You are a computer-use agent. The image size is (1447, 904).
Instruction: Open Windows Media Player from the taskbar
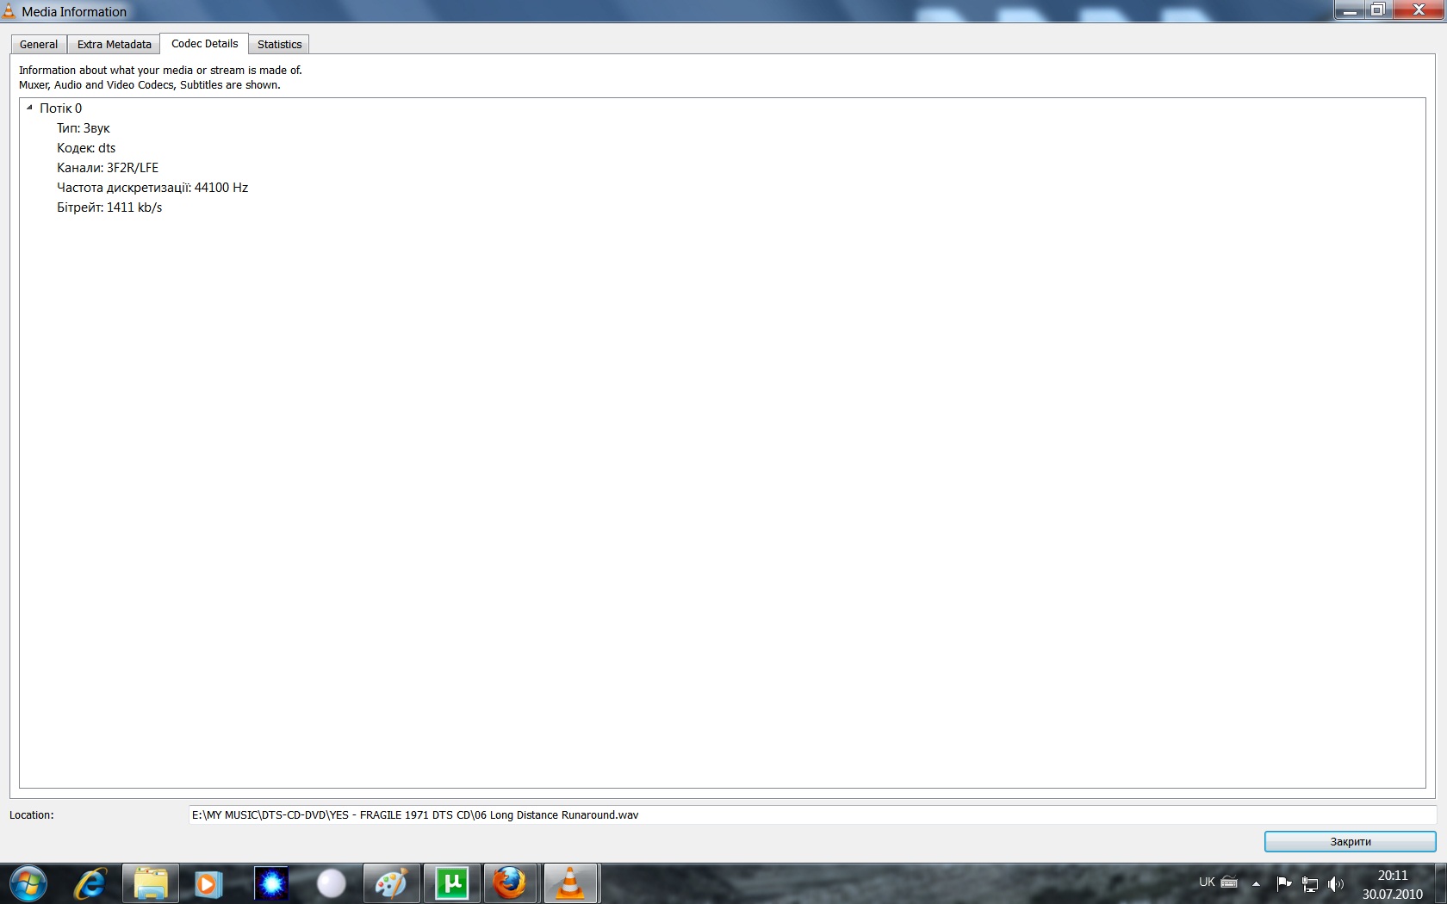pos(208,883)
